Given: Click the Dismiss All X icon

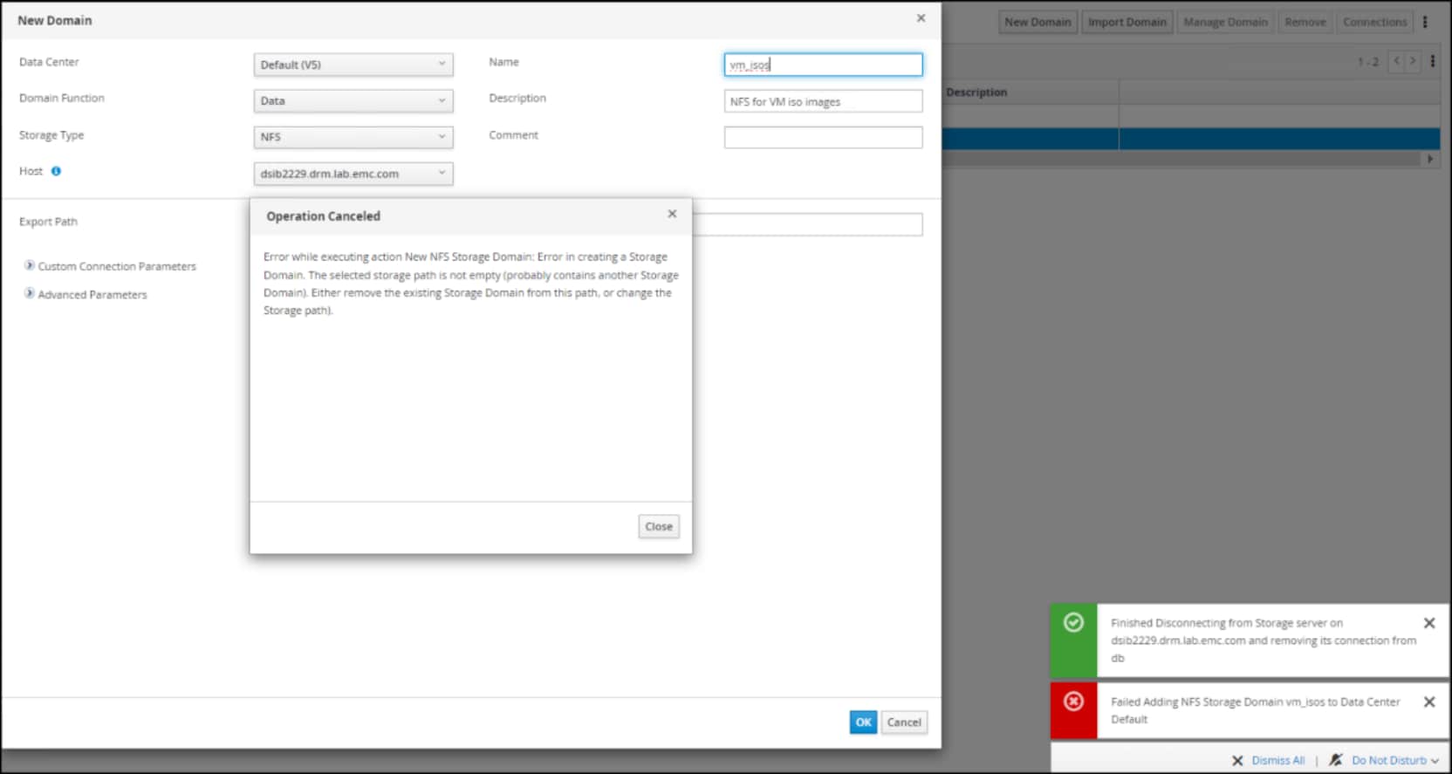Looking at the screenshot, I should 1237,760.
